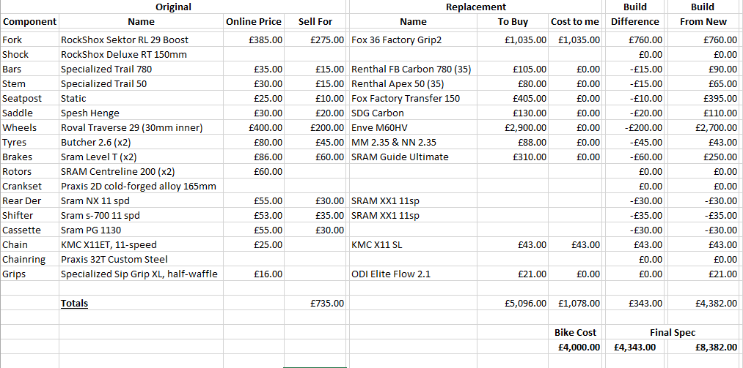
Task: Select the £4,000.00 bike cost cell
Action: coord(575,348)
